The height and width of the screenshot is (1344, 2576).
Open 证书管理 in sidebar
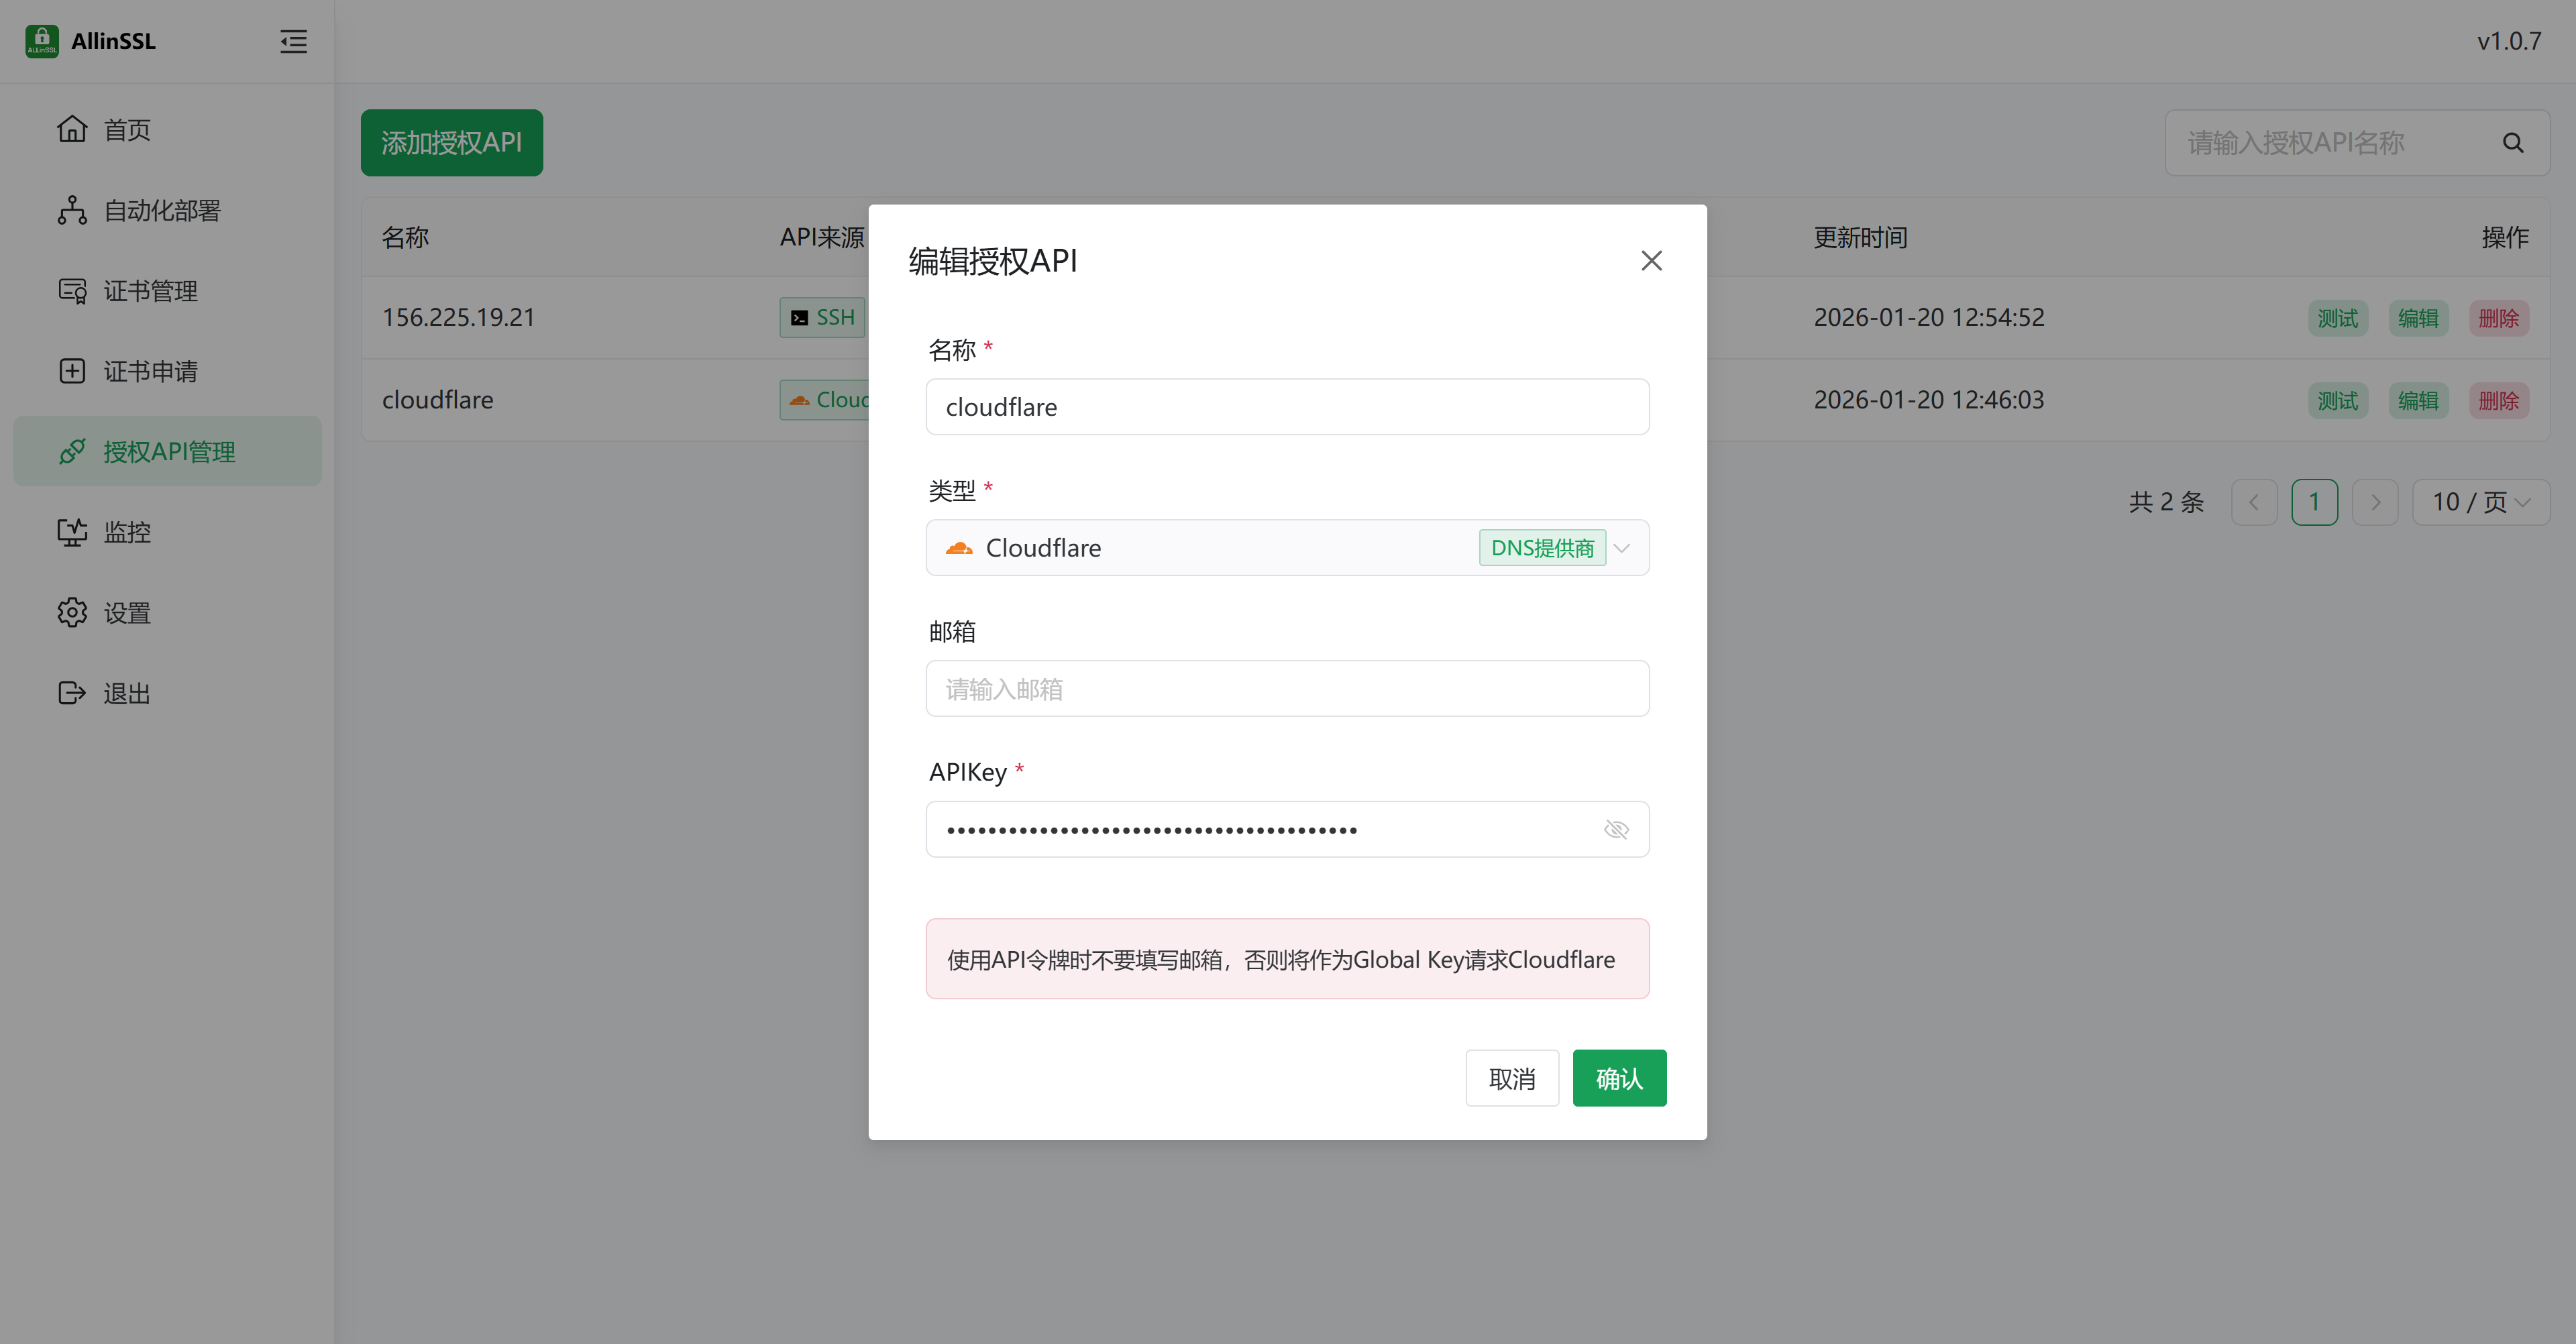pyautogui.click(x=167, y=291)
